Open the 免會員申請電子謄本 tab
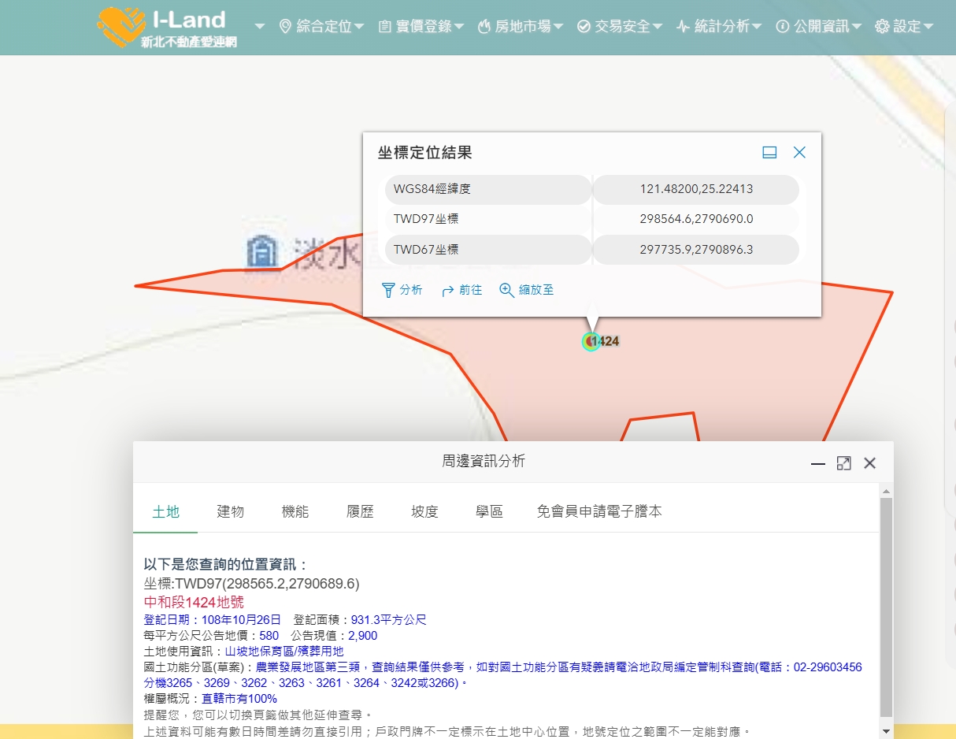 click(599, 512)
